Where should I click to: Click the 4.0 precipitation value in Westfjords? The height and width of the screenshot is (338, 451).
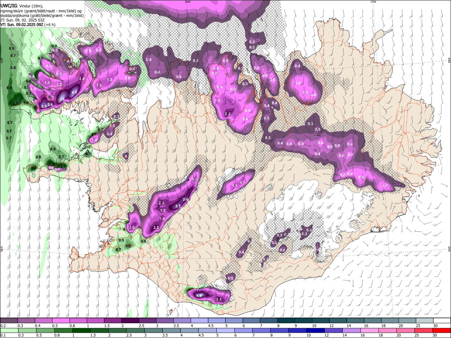coord(74,92)
